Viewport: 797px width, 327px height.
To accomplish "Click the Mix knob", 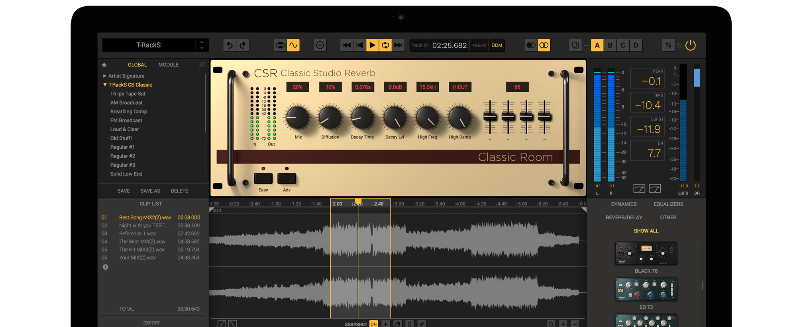I will click(297, 118).
